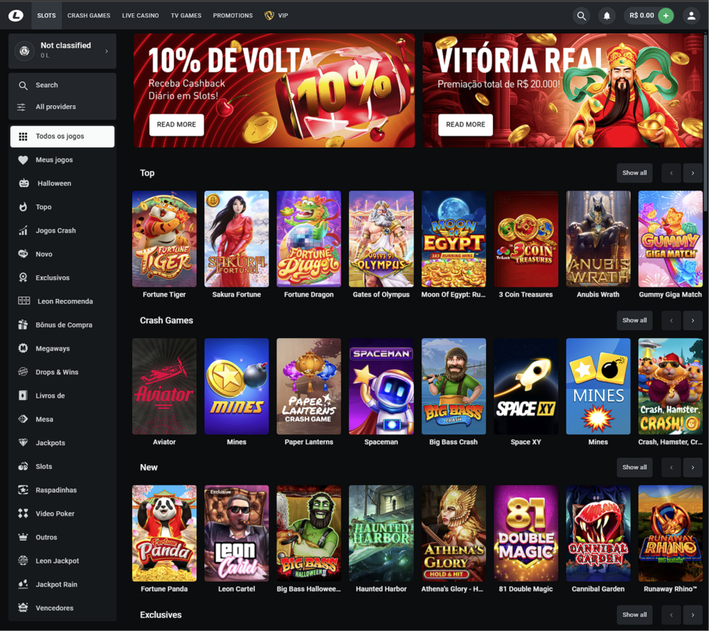The width and height of the screenshot is (709, 631).
Task: Go to previous games in New row
Action: coord(671,468)
